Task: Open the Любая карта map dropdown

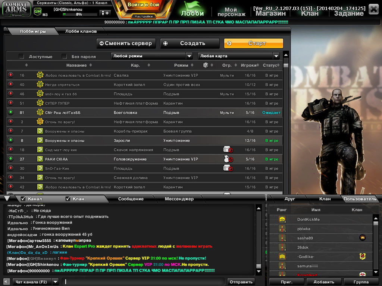Action: tap(239, 56)
